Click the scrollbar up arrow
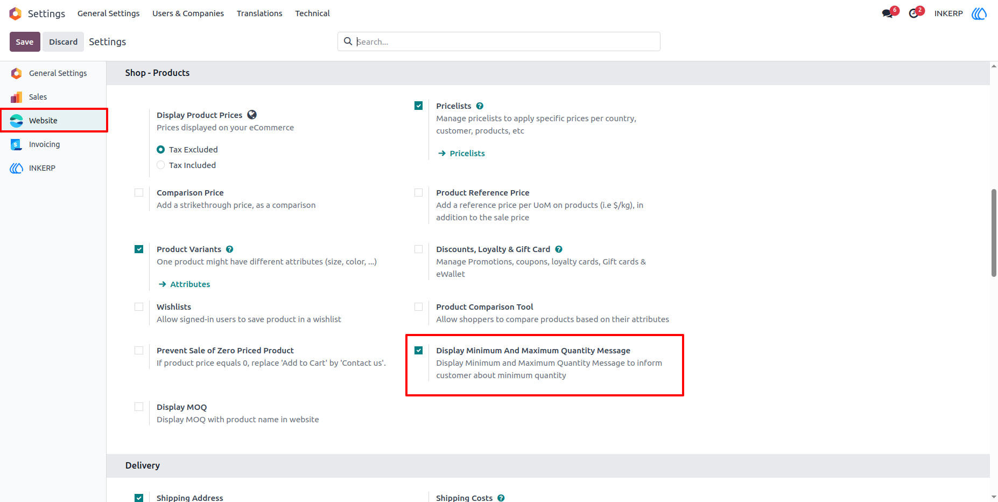The width and height of the screenshot is (998, 502). coord(994,66)
